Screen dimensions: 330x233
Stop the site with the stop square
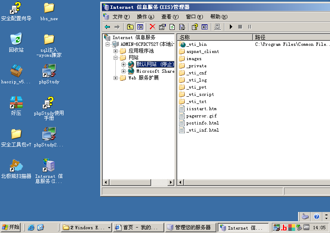240,27
